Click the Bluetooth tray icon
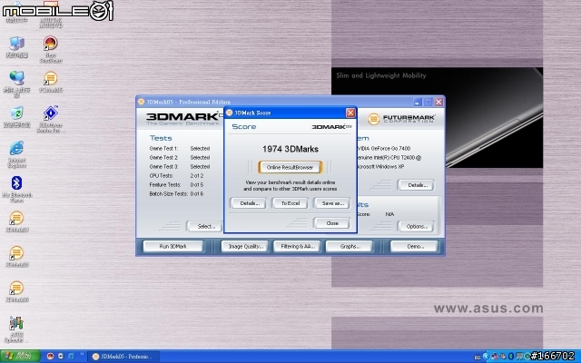This screenshot has height=363, width=581. click(x=511, y=357)
